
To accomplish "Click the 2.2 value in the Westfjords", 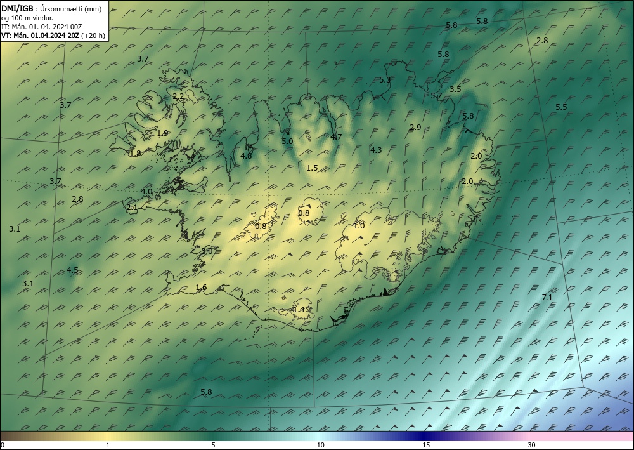I will 178,96.
